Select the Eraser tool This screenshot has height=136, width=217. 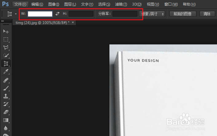6,112
